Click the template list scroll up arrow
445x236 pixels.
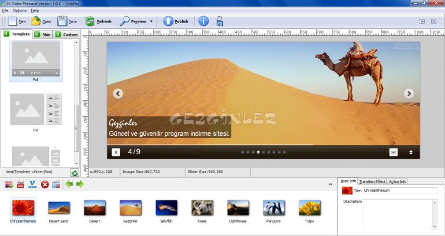(76, 43)
